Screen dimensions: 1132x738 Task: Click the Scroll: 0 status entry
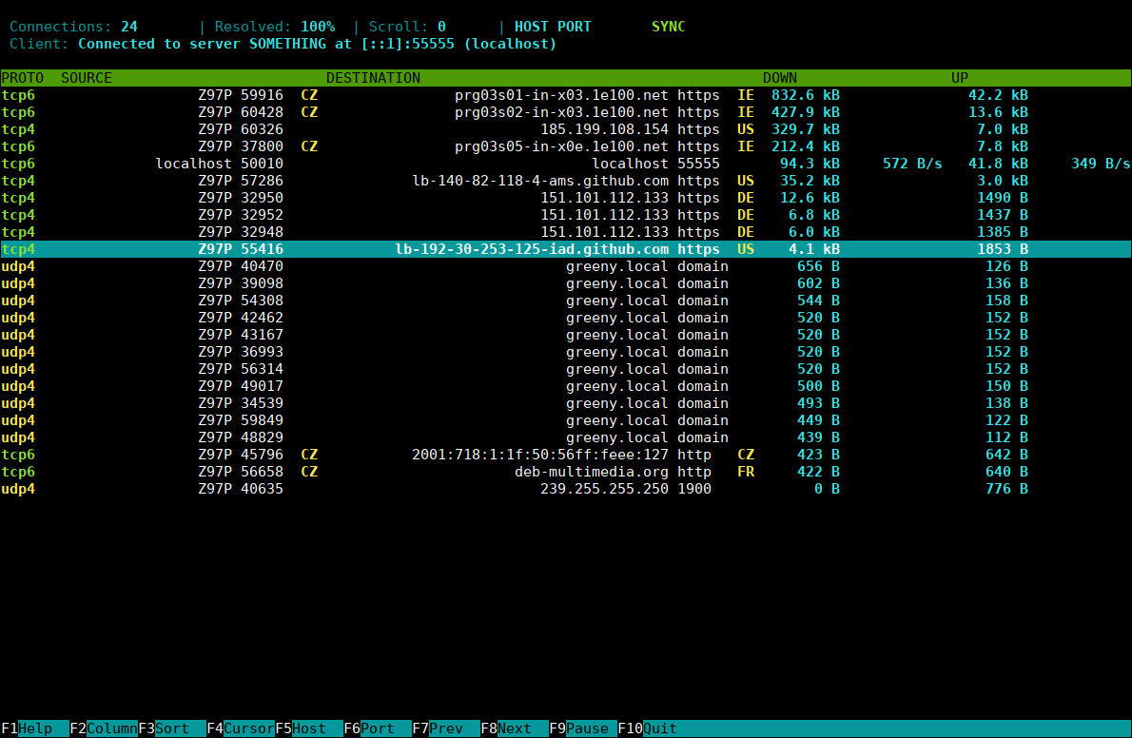coord(407,27)
